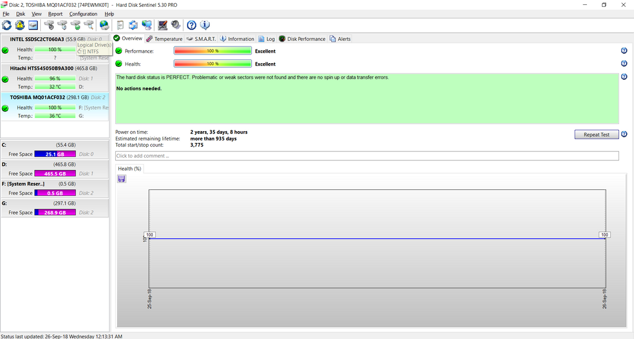Click the blue-framed disk panel toolbar icon

(33, 25)
